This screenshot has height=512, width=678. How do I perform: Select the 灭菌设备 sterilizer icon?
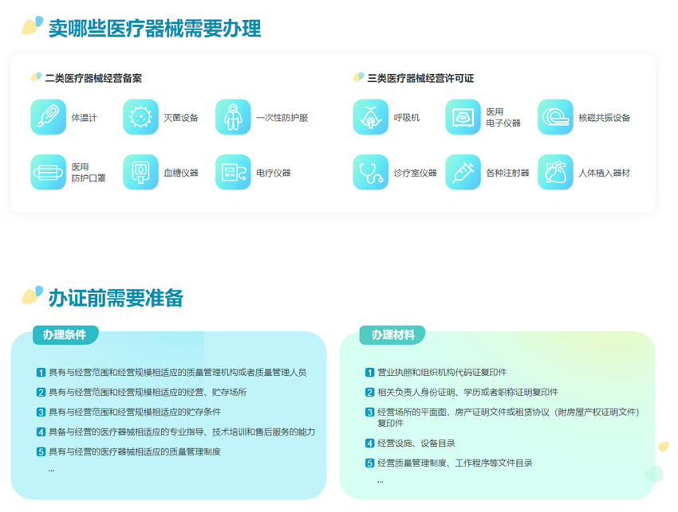(140, 117)
